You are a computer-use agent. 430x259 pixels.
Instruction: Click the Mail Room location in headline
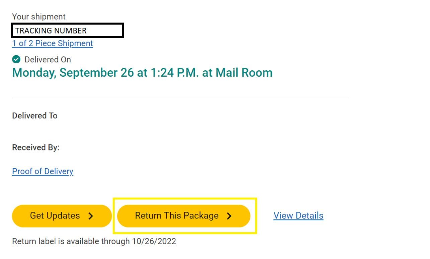(x=244, y=73)
